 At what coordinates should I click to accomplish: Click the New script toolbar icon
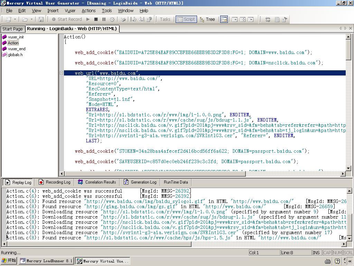point(8,19)
